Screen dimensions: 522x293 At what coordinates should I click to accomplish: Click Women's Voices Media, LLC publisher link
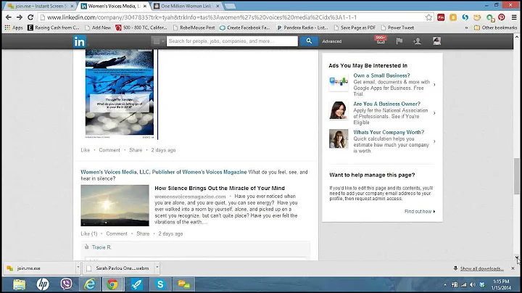(164, 172)
